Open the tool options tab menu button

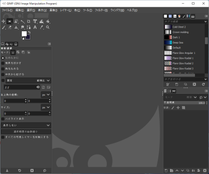coord(49,44)
